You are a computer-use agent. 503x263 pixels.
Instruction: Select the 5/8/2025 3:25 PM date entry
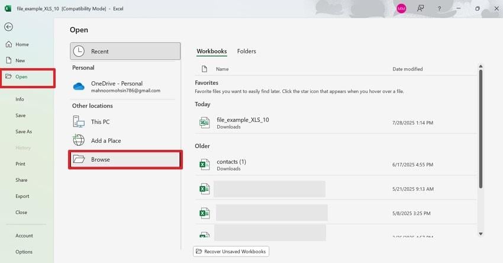tap(411, 213)
